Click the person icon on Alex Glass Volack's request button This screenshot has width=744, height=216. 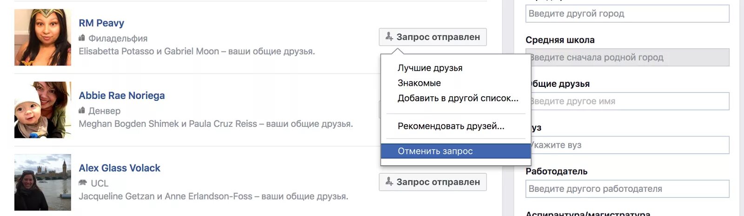(x=389, y=182)
